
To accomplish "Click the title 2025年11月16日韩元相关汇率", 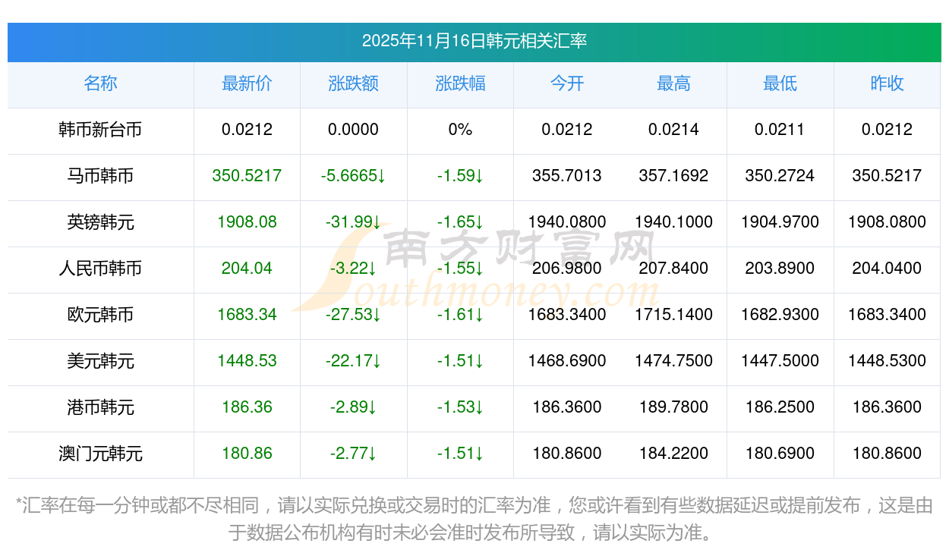I will 474,41.
